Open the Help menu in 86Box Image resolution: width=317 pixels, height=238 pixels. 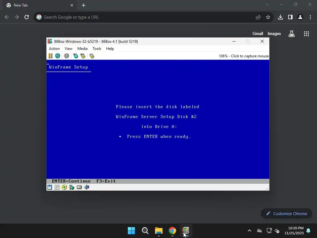pyautogui.click(x=110, y=49)
